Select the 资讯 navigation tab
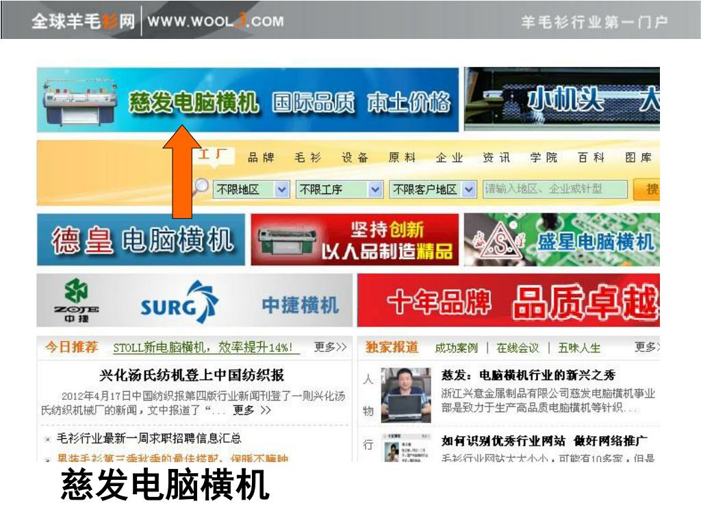This screenshot has height=525, width=701. click(497, 158)
